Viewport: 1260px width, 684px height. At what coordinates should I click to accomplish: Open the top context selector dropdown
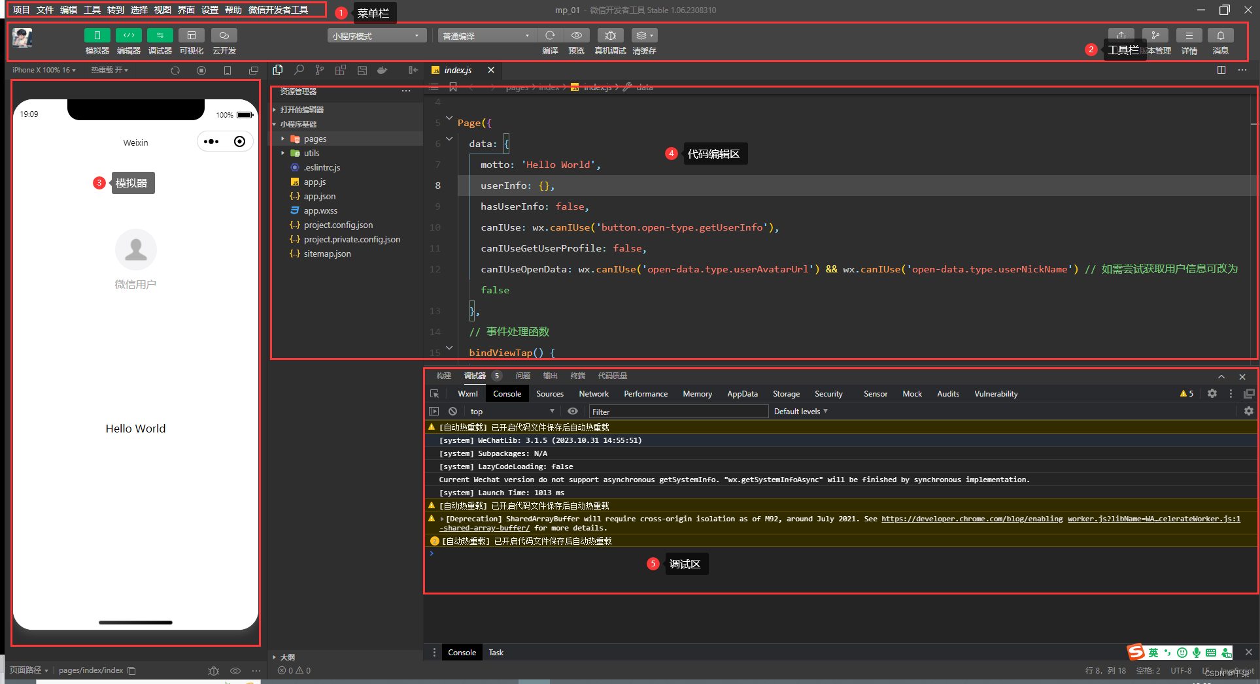coord(512,412)
